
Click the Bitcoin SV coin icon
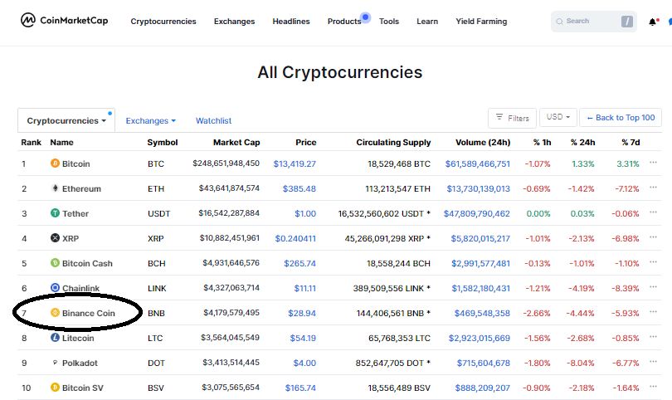pyautogui.click(x=55, y=387)
